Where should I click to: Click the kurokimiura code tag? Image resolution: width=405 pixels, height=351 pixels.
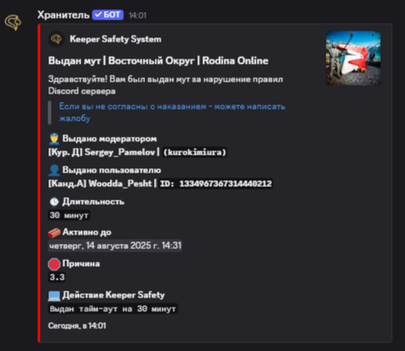point(195,152)
